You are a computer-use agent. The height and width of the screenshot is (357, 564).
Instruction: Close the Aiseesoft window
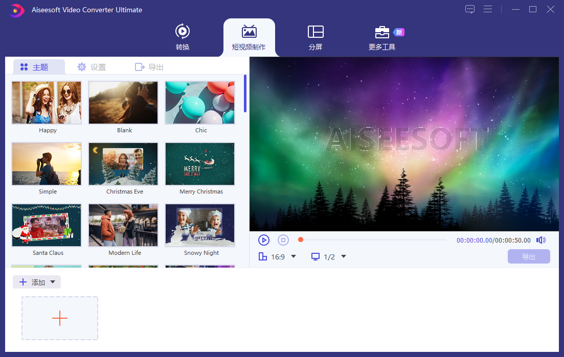(x=550, y=9)
